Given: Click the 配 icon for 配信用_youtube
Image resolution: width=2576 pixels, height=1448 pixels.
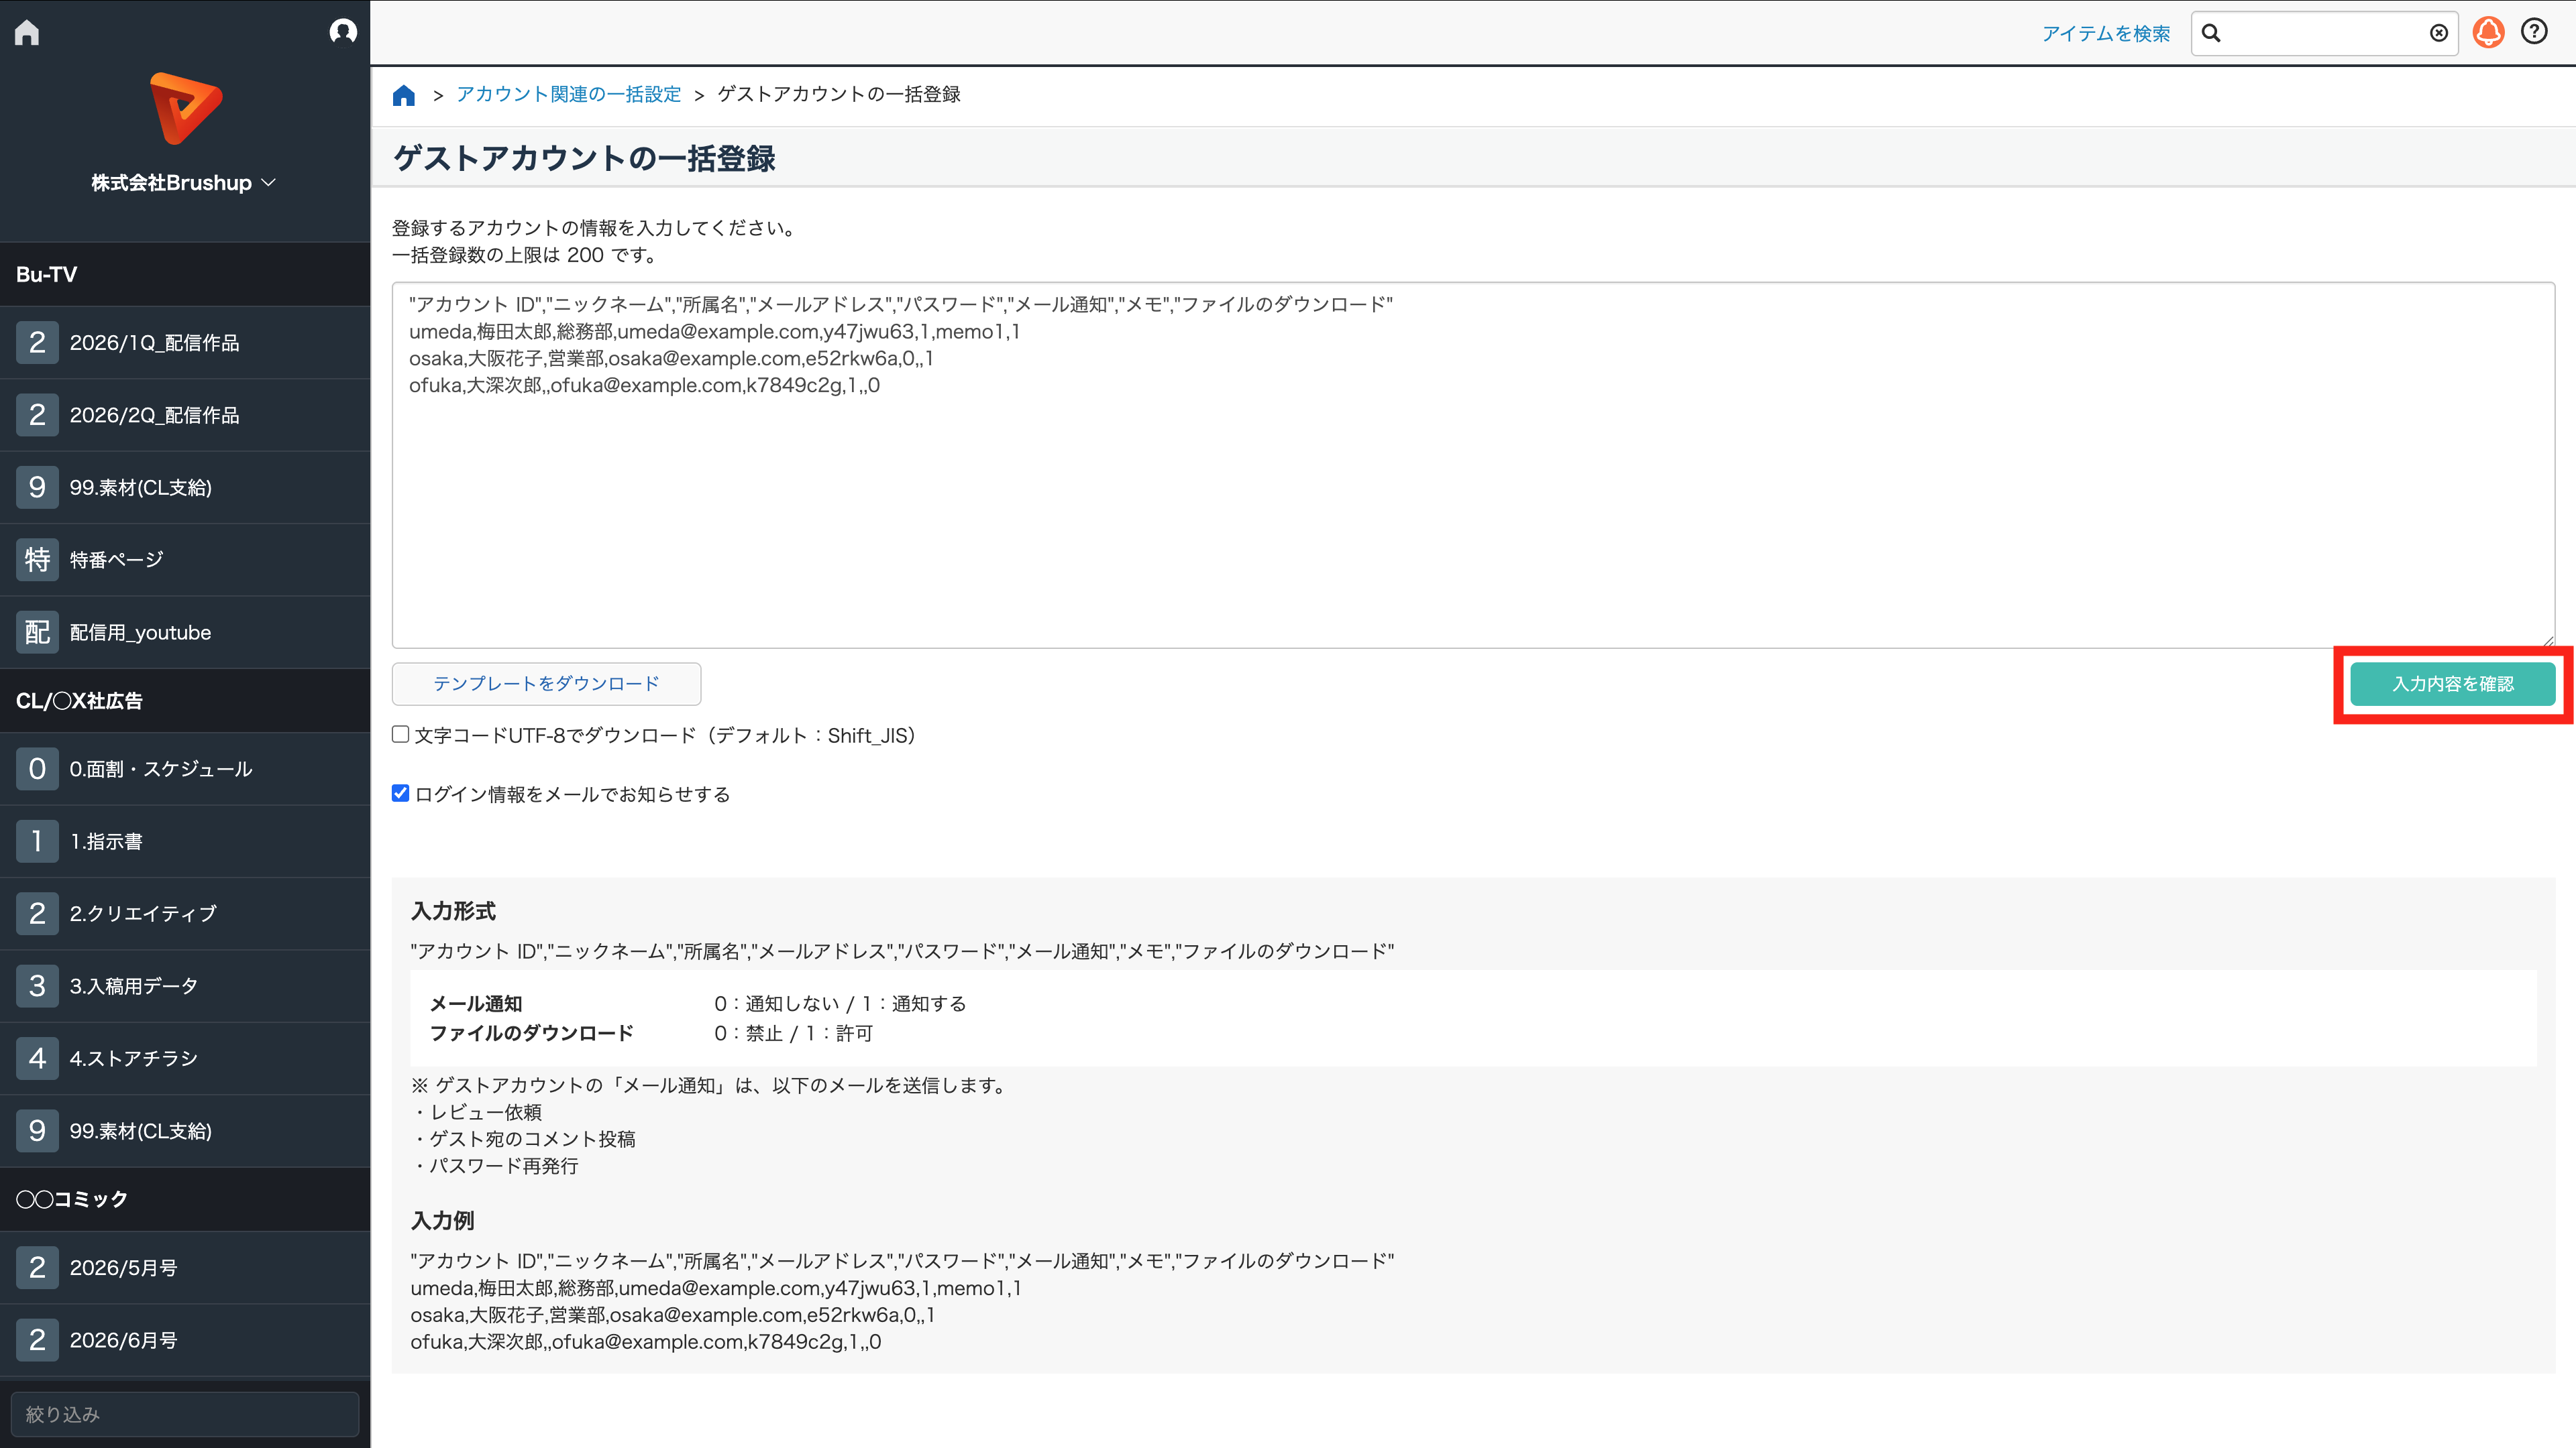Looking at the screenshot, I should (x=37, y=633).
